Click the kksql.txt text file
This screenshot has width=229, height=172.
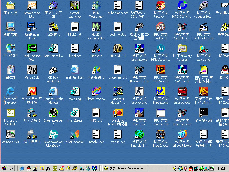coord(75,48)
